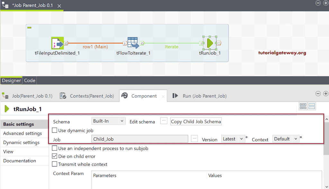Click the Copy Child Job Schema button
Viewport: 329px width, 189px height.
click(x=196, y=121)
